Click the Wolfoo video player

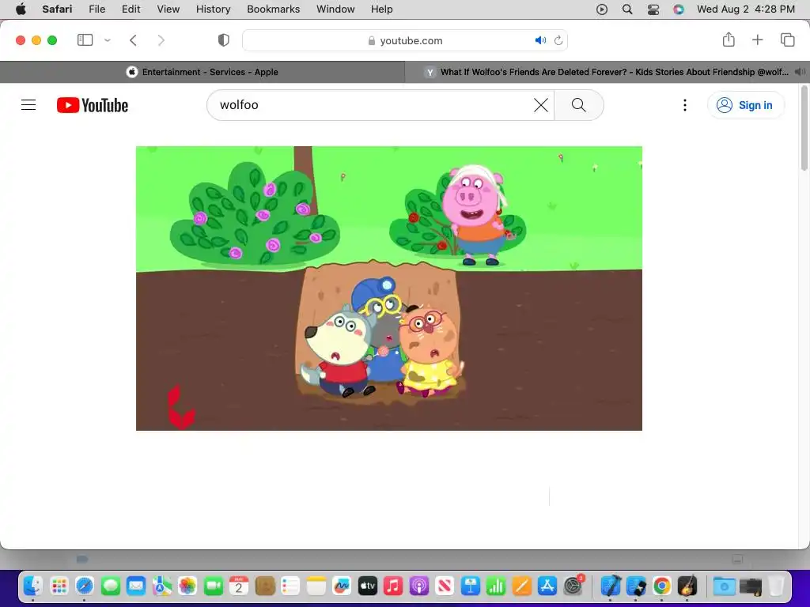389,288
